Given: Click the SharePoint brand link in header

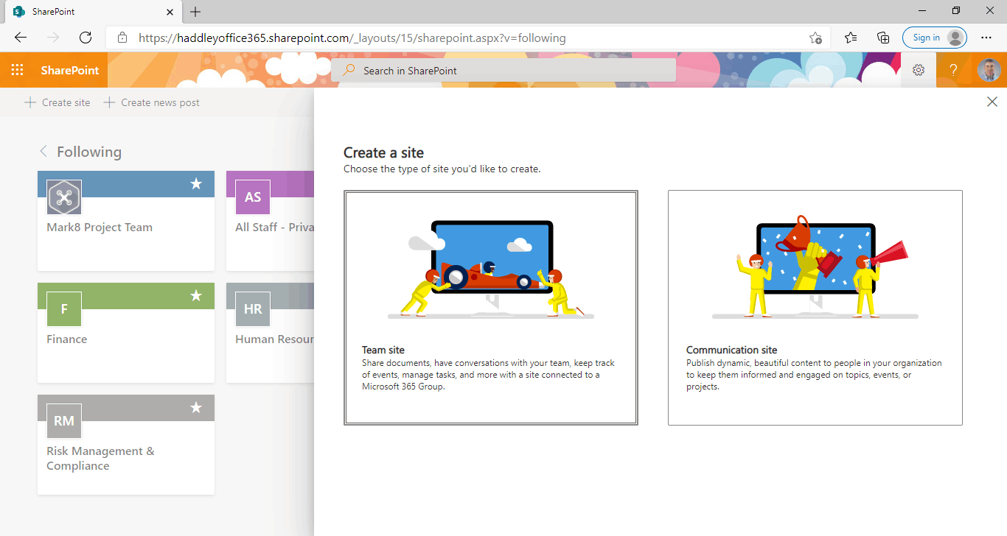Looking at the screenshot, I should click(x=70, y=70).
